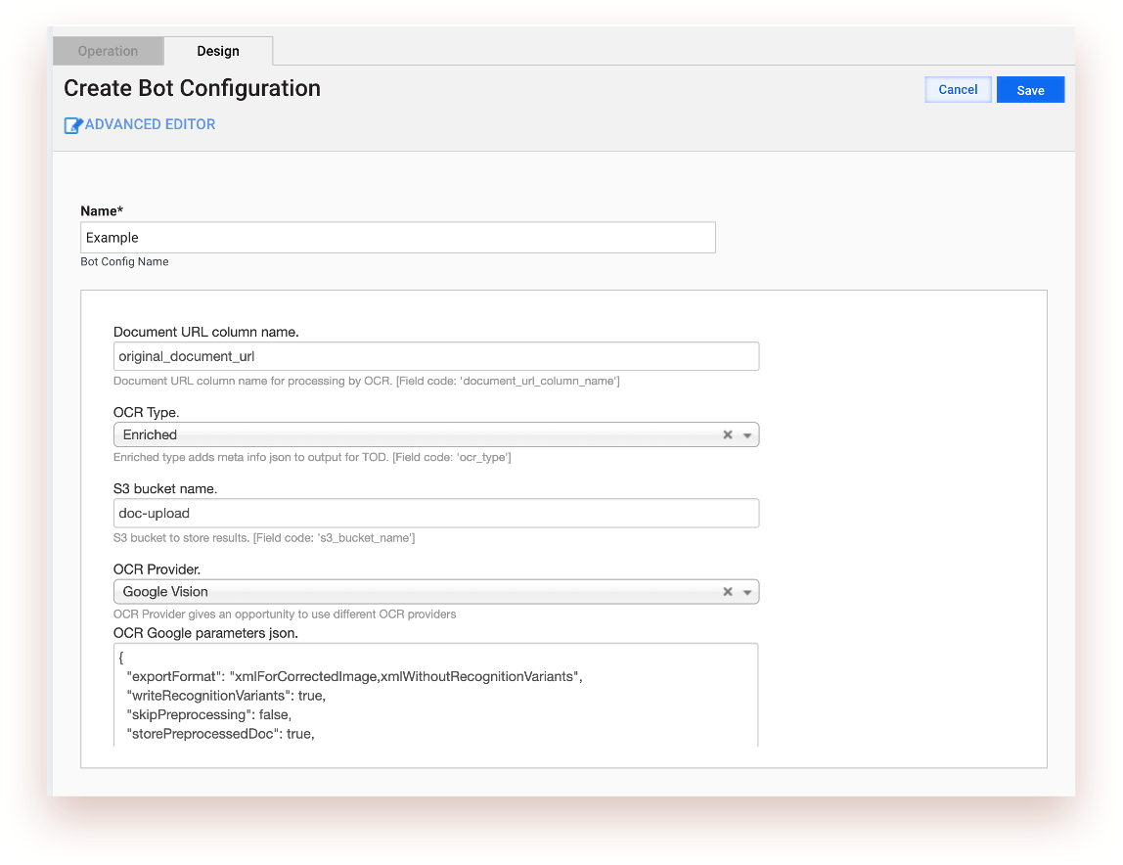Click the Create Bot Configuration heading

pyautogui.click(x=192, y=88)
